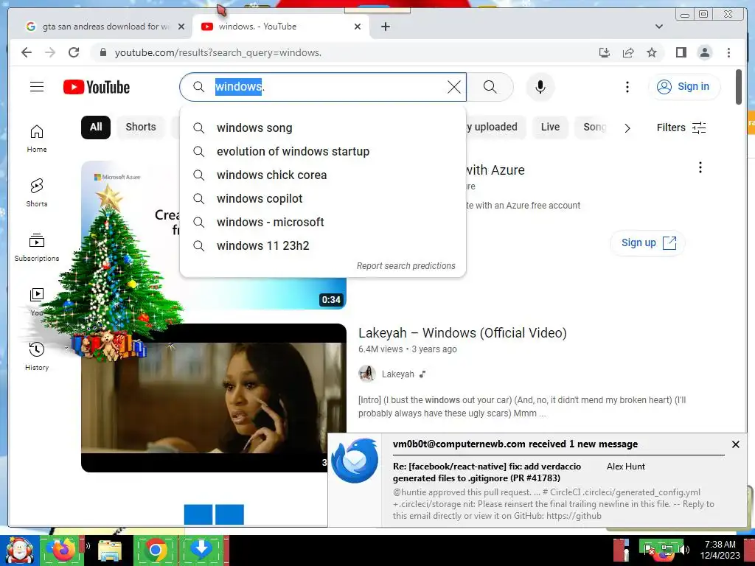Play the Lakeyah Windows video thumbnail
755x566 pixels.
pos(213,397)
